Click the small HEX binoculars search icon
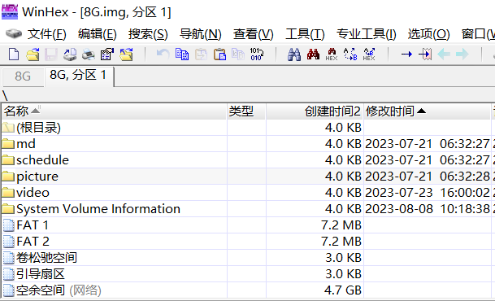This screenshot has width=495, height=301. click(332, 55)
